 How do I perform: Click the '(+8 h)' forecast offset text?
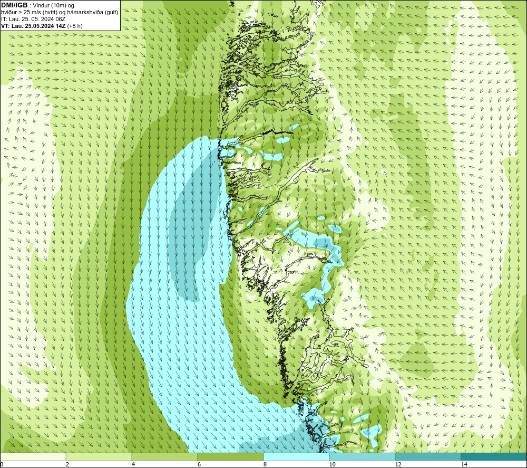click(75, 26)
